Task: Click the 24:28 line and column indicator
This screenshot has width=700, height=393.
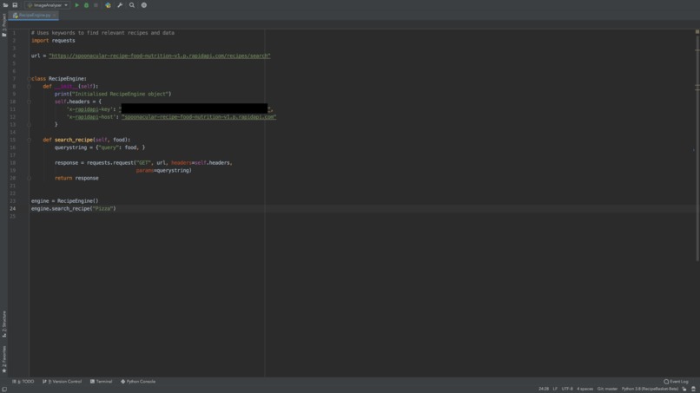Action: tap(544, 389)
